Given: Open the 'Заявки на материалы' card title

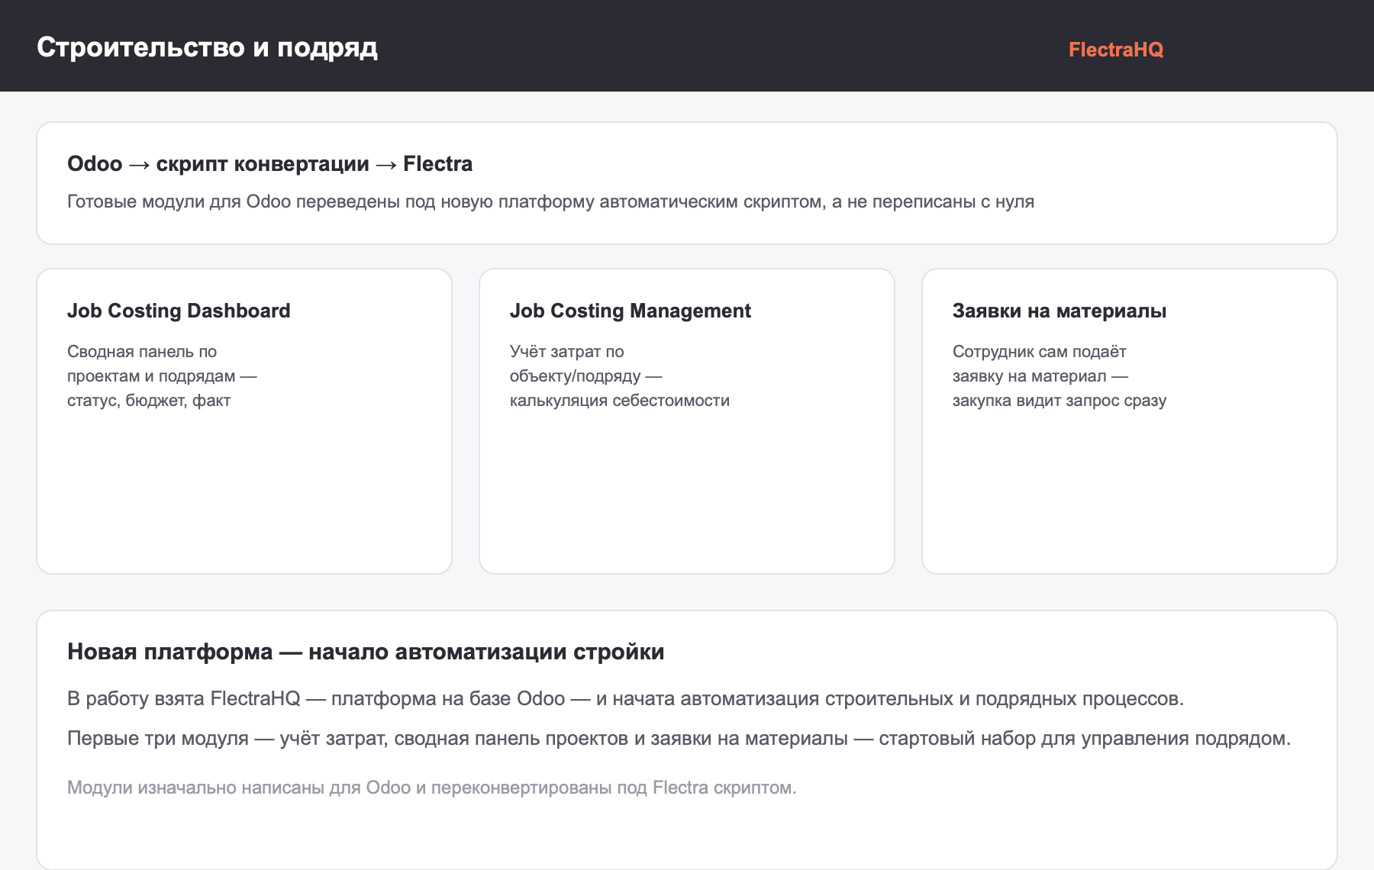Looking at the screenshot, I should click(1060, 311).
